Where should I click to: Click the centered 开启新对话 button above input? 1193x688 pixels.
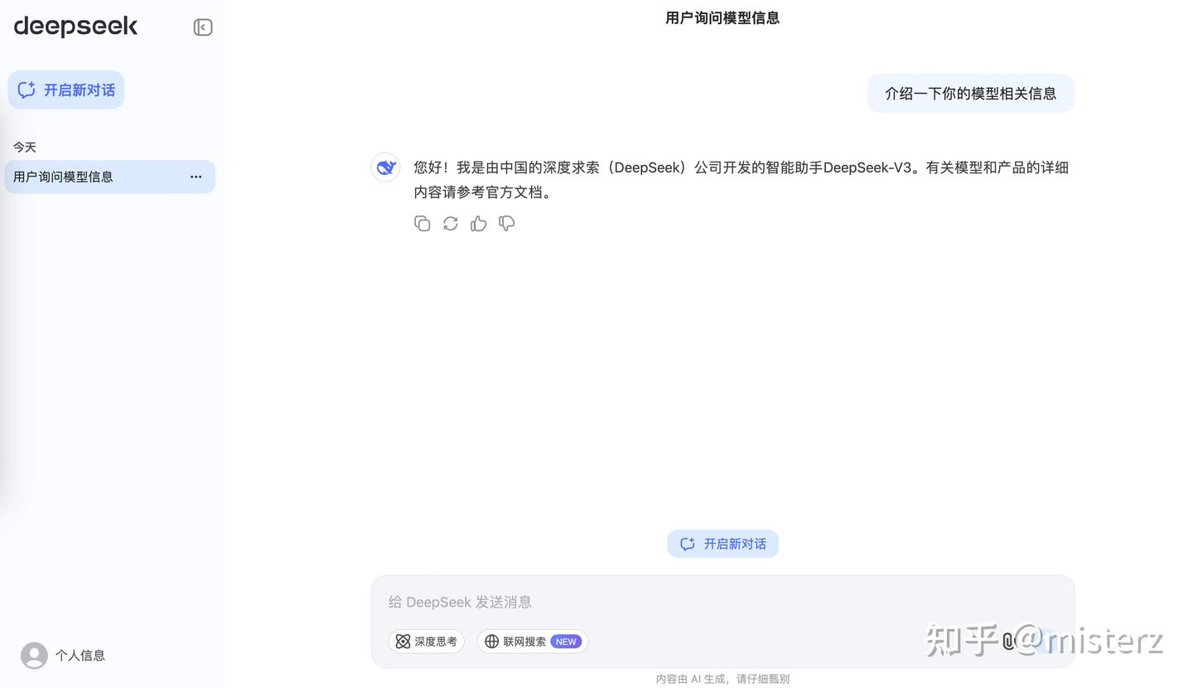click(x=722, y=544)
